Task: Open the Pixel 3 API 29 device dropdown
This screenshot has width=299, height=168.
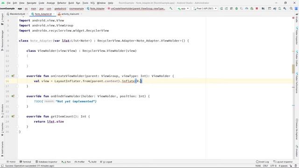Action: (205, 8)
